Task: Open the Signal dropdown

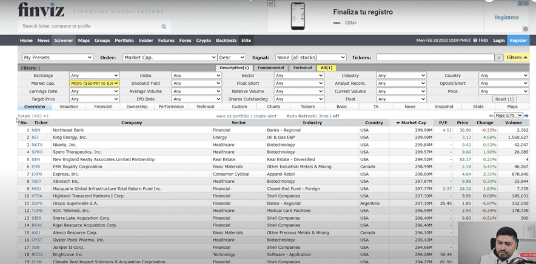Action: pos(310,58)
